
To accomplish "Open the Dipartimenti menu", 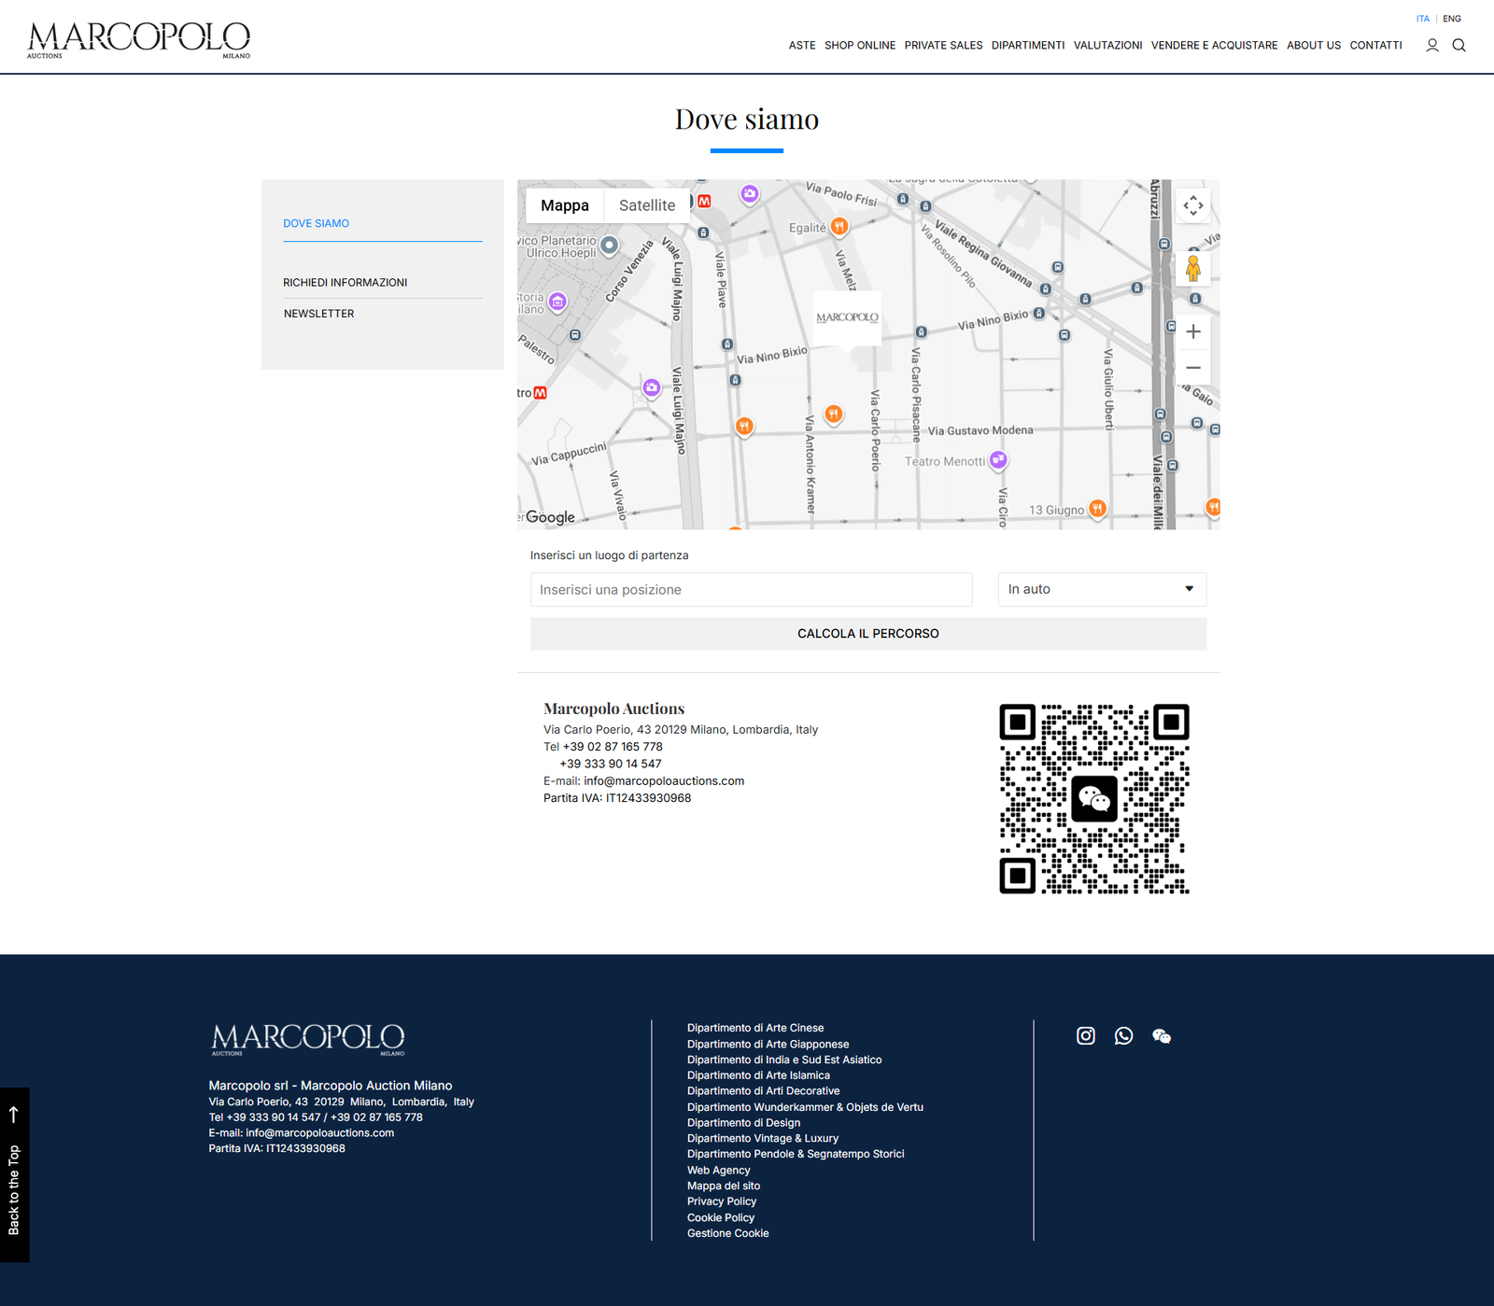I will (1028, 45).
